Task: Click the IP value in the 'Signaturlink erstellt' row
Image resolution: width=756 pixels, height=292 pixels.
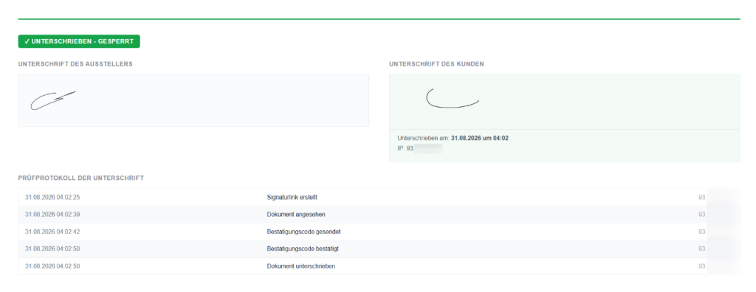Action: click(x=718, y=197)
